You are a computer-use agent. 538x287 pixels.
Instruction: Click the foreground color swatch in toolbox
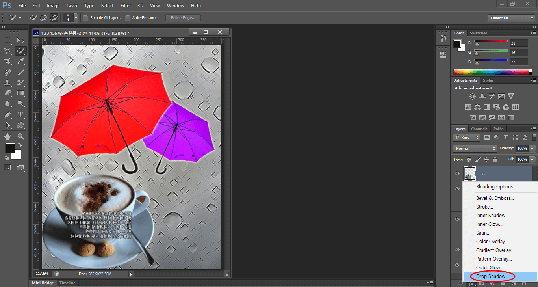[x=10, y=148]
